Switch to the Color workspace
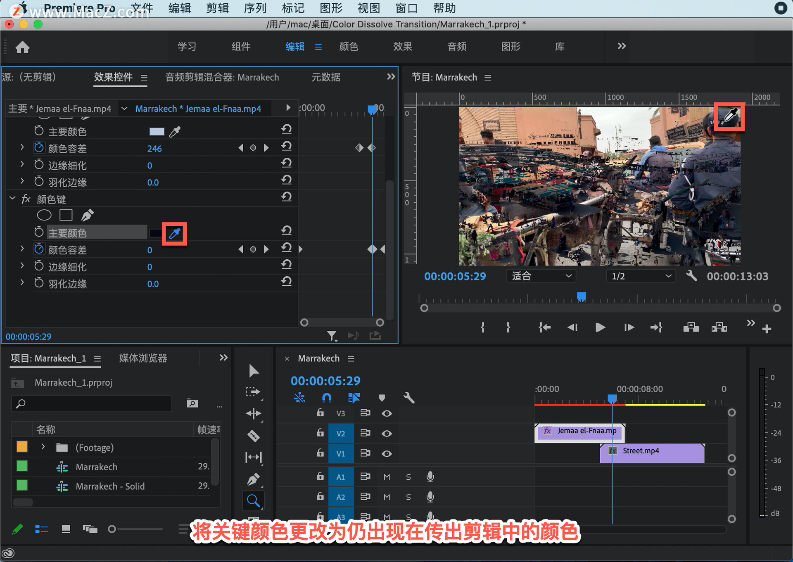Screen dimensions: 793x562 coord(348,46)
